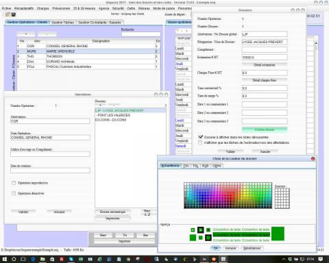Click Annuler in the Opérations window

click(x=59, y=212)
